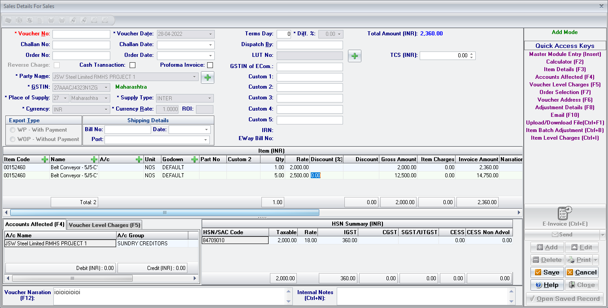Click the card icon in the top toolbar
608x308 pixels.
pos(8,21)
